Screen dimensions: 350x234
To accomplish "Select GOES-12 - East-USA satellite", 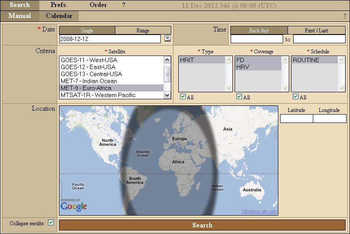I will coord(111,67).
